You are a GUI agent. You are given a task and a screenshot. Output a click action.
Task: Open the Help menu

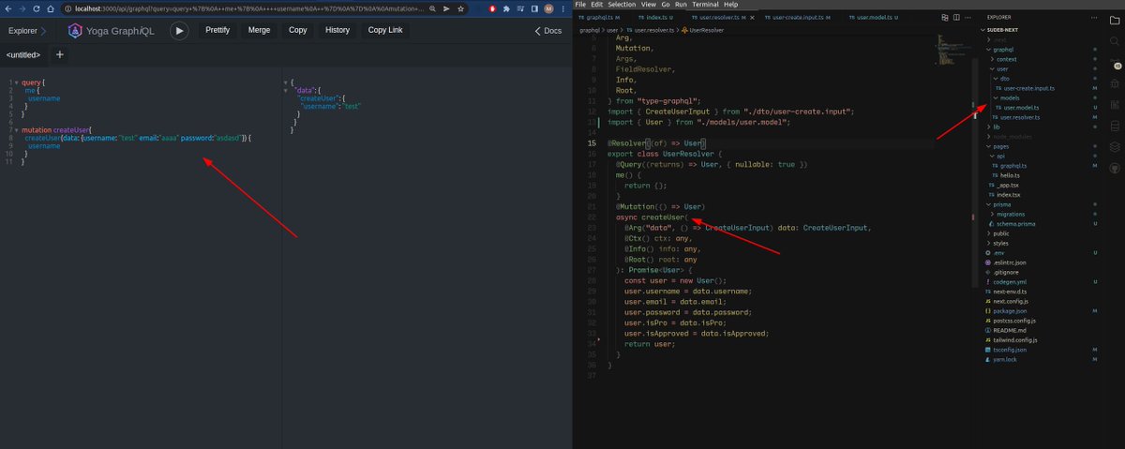[x=730, y=5]
